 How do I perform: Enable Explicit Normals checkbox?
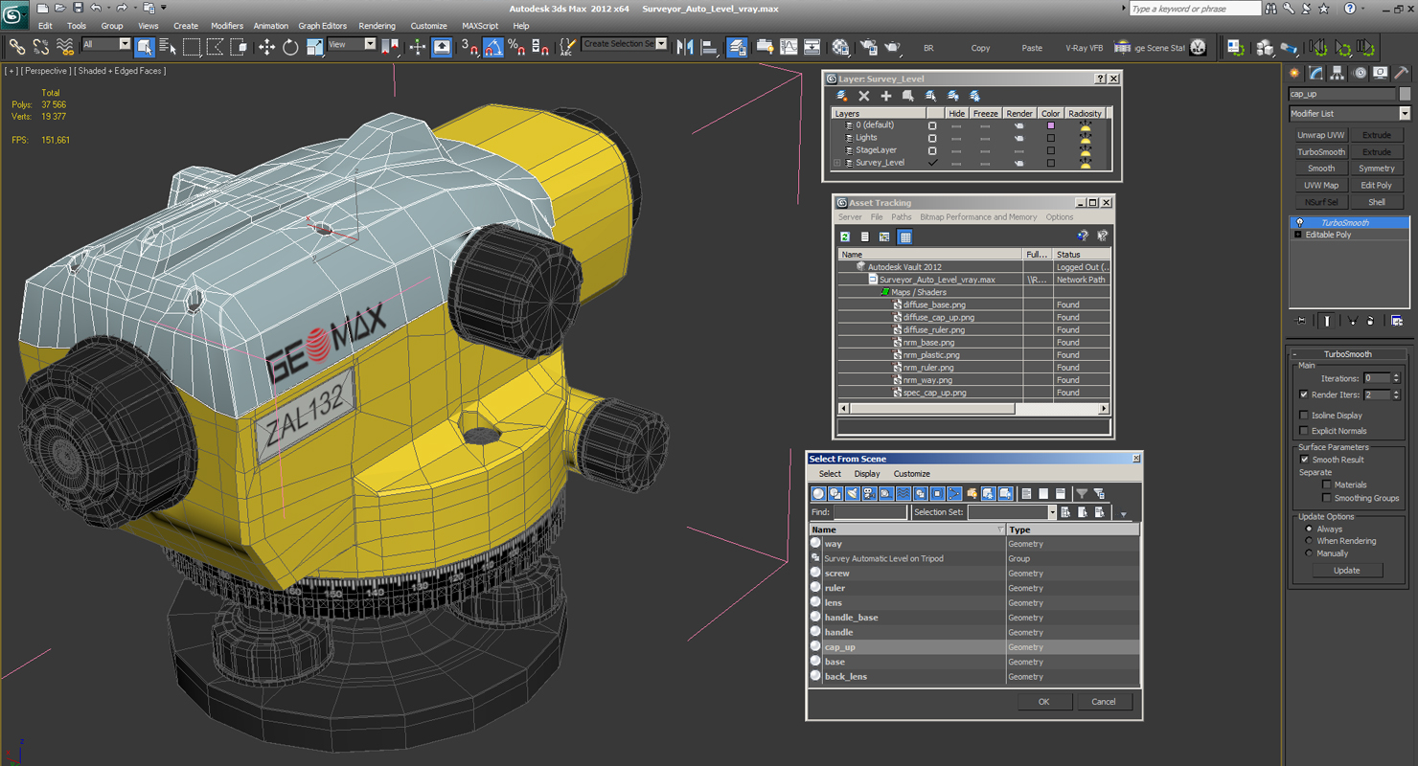pyautogui.click(x=1303, y=431)
